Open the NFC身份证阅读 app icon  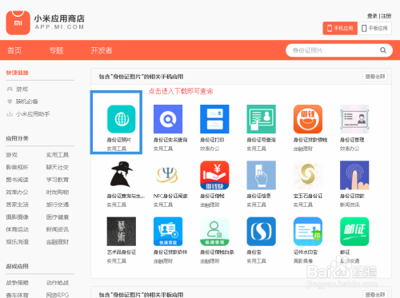point(168,175)
